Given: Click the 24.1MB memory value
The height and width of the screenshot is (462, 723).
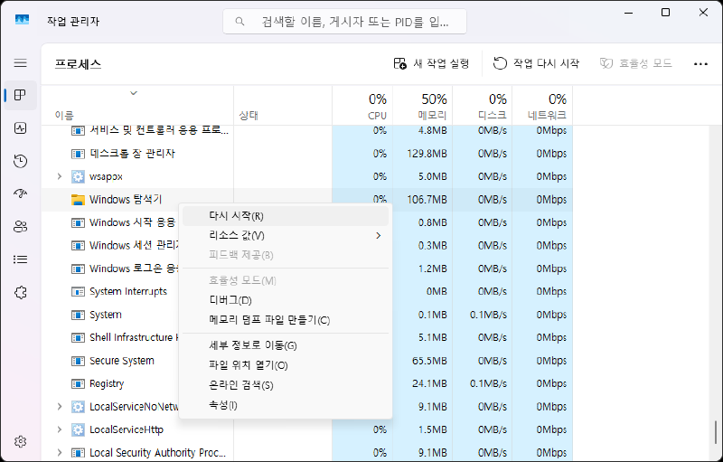Looking at the screenshot, I should click(429, 383).
